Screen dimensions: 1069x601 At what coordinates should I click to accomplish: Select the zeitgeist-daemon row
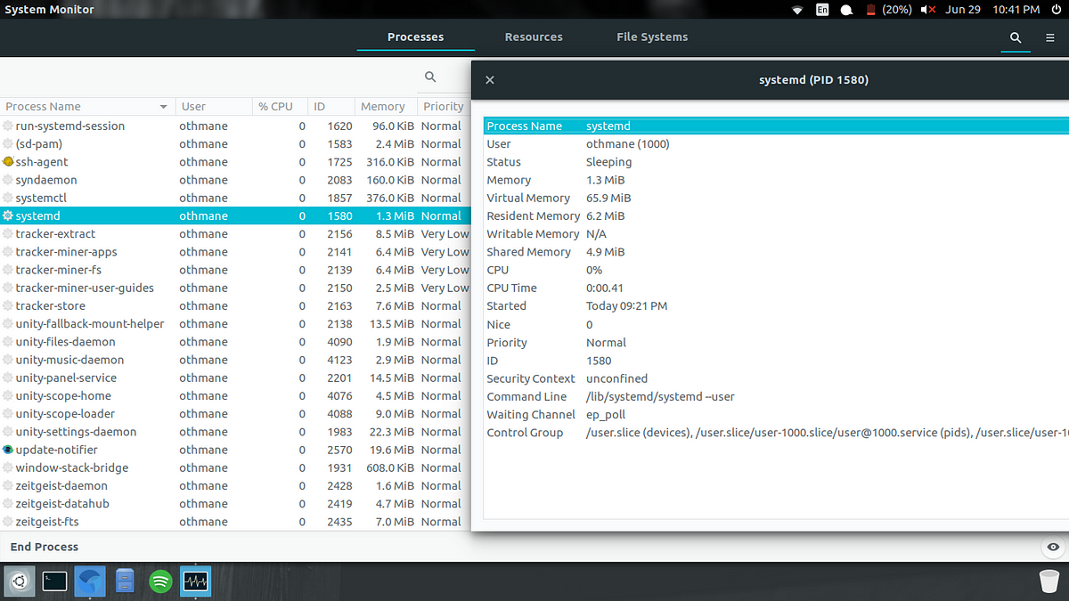tap(235, 486)
